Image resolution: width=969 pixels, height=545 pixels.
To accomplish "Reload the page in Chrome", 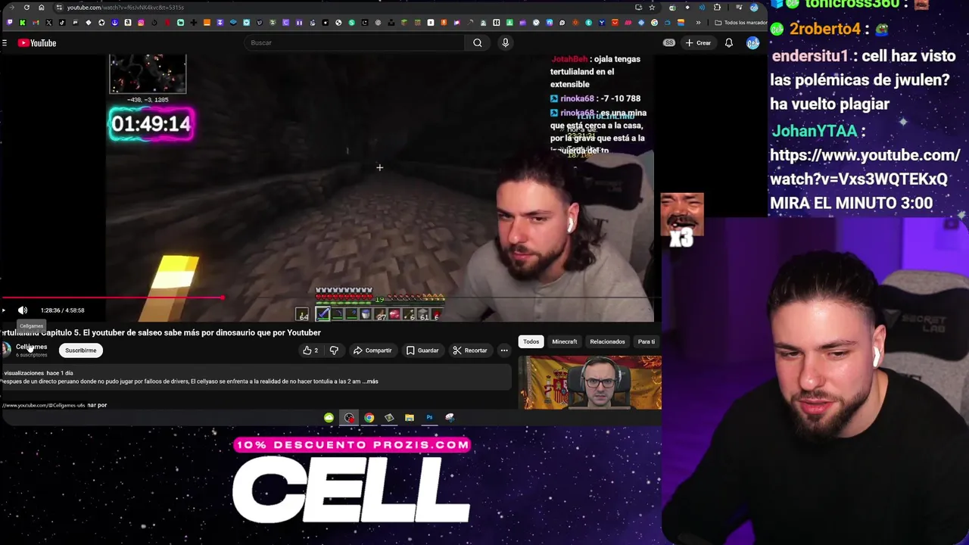I will tap(26, 8).
